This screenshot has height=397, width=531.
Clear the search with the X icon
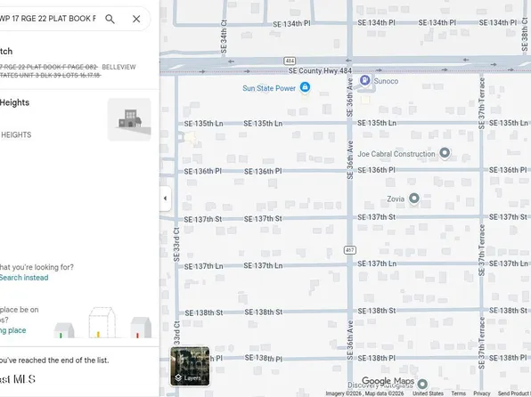coord(136,19)
